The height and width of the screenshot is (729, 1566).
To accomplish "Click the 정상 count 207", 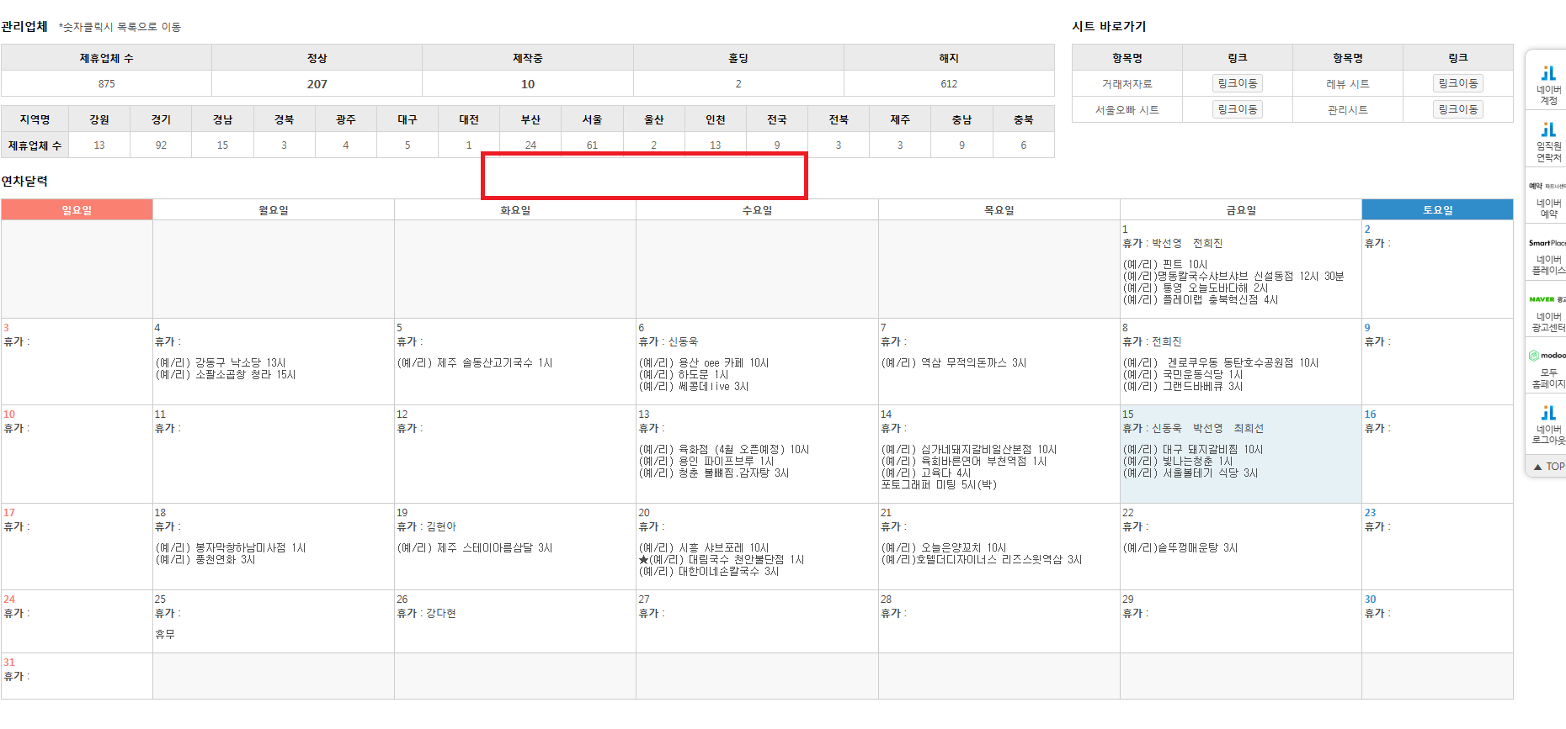I will tap(317, 84).
